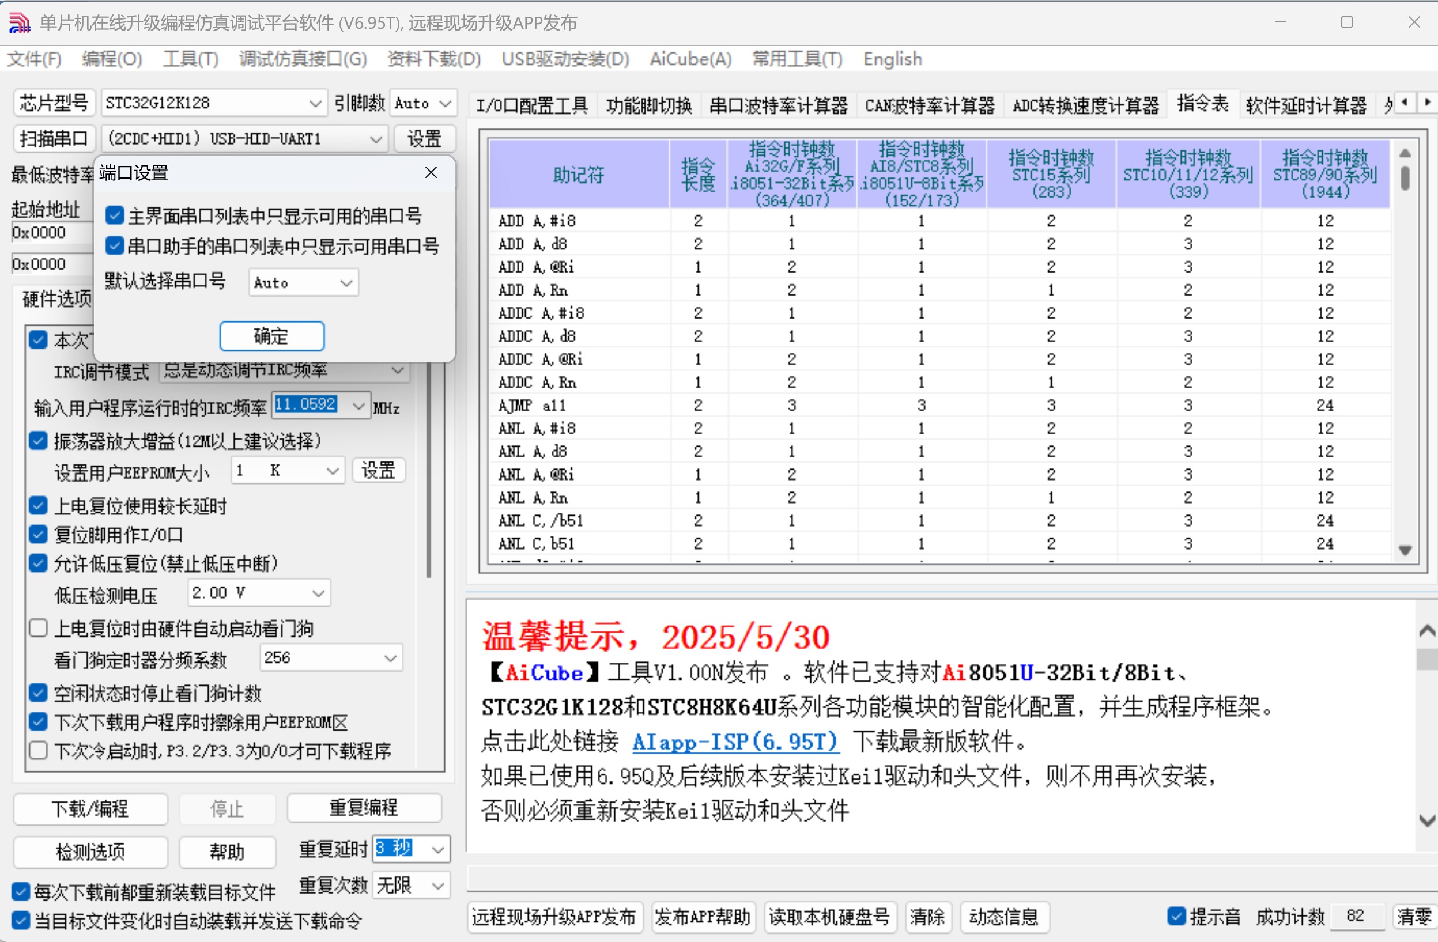This screenshot has height=942, width=1438.
Task: Switch to the 功能脚切换 tab
Action: [x=649, y=105]
